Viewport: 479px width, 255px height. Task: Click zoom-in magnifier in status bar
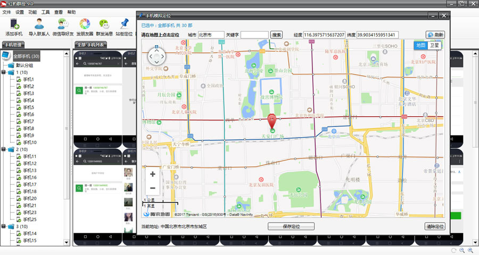(x=470, y=250)
